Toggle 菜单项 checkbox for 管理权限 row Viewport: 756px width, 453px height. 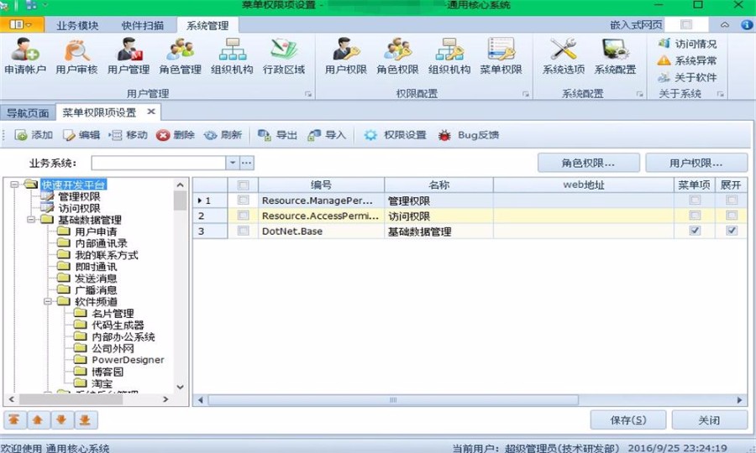tap(695, 200)
